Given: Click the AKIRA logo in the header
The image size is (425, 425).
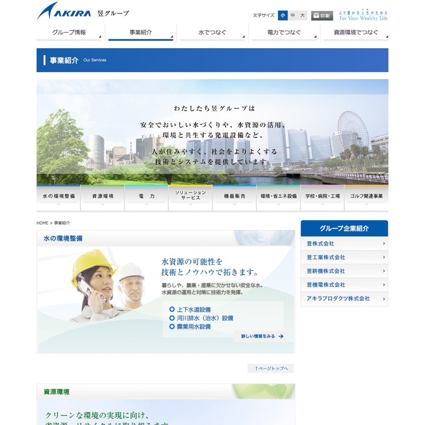Looking at the screenshot, I should (64, 11).
